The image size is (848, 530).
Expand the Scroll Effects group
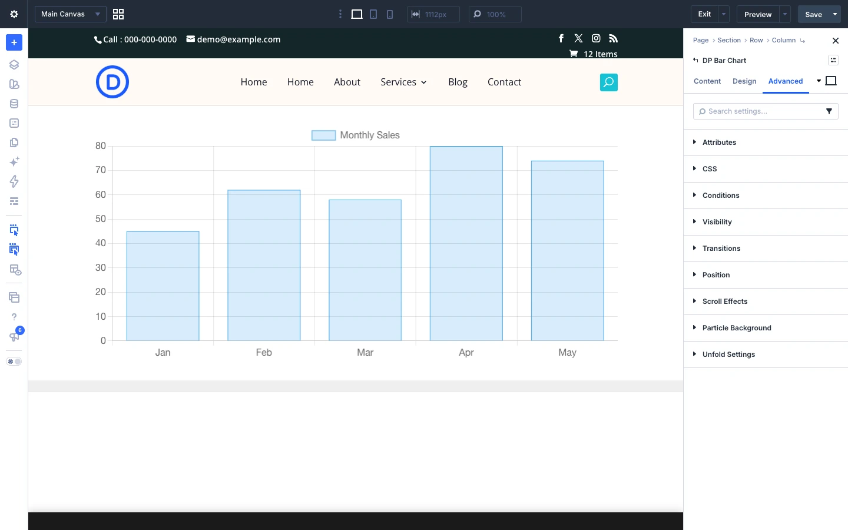tap(766, 302)
